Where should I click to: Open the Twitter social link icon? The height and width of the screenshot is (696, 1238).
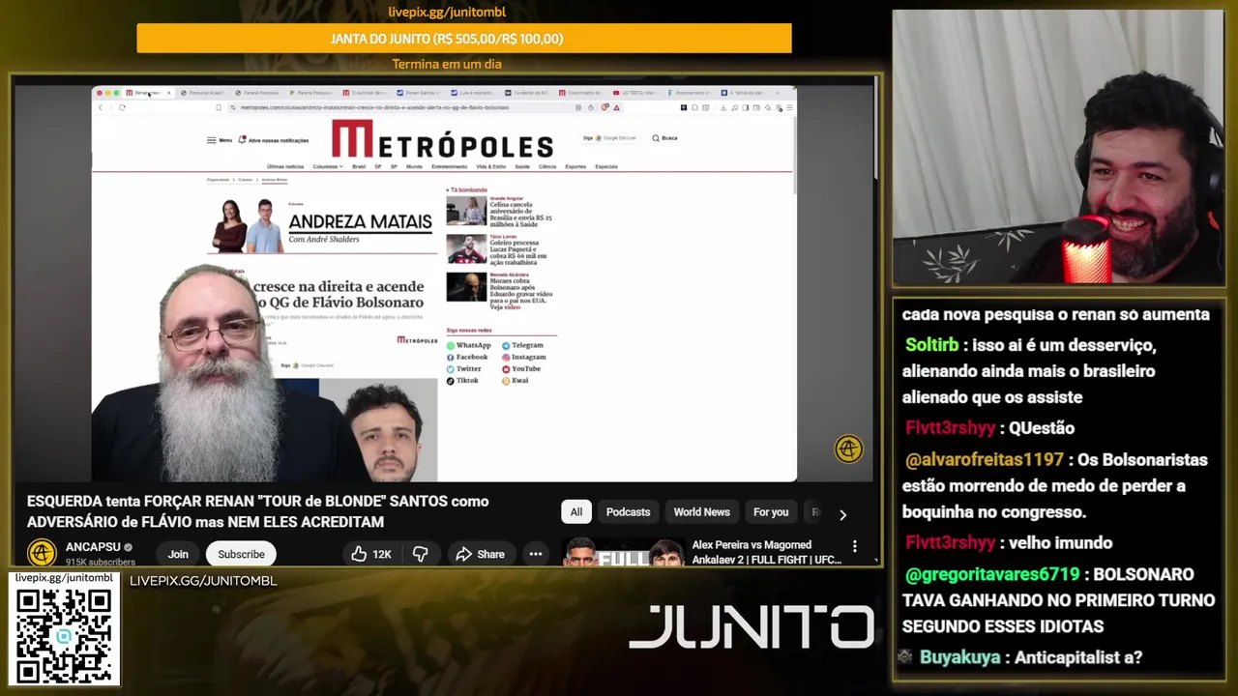[x=450, y=369]
